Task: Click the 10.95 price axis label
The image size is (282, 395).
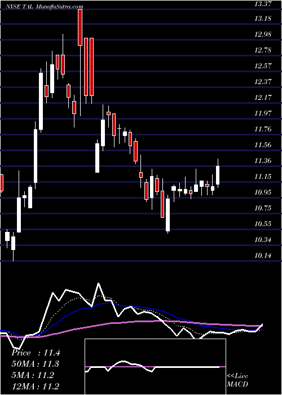Action: pyautogui.click(x=263, y=192)
